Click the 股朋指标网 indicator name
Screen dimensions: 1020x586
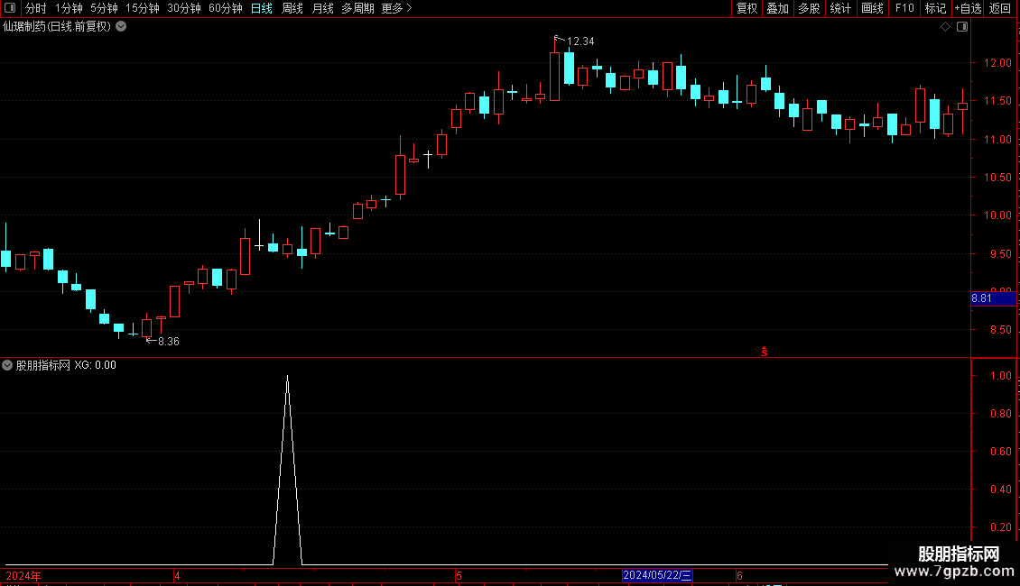click(43, 365)
